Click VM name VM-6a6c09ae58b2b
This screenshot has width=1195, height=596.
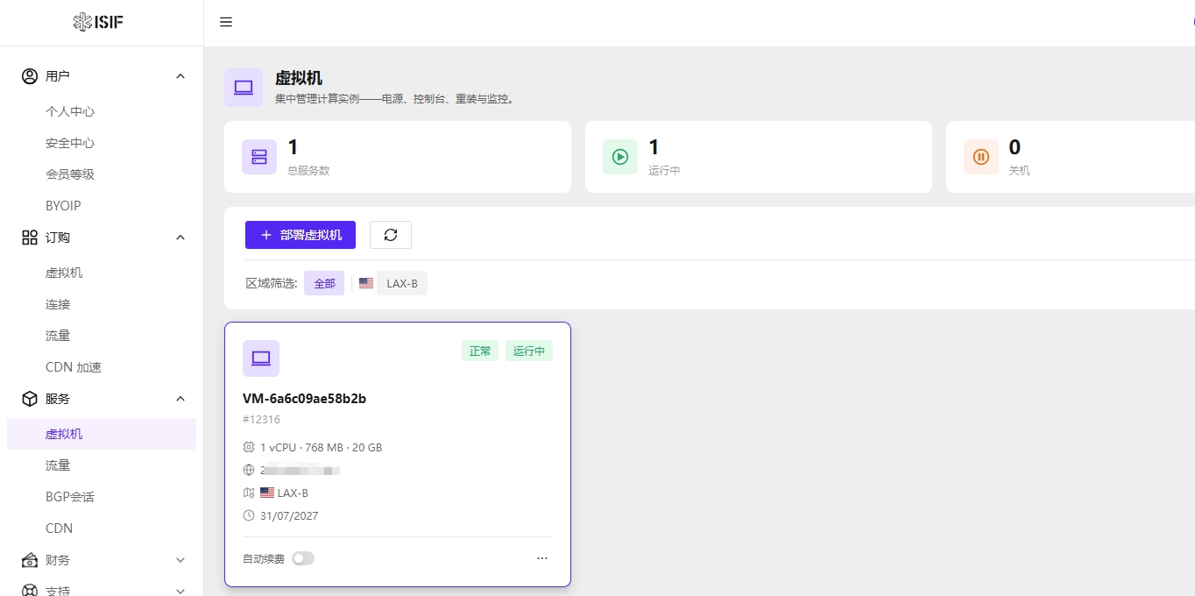tap(304, 399)
